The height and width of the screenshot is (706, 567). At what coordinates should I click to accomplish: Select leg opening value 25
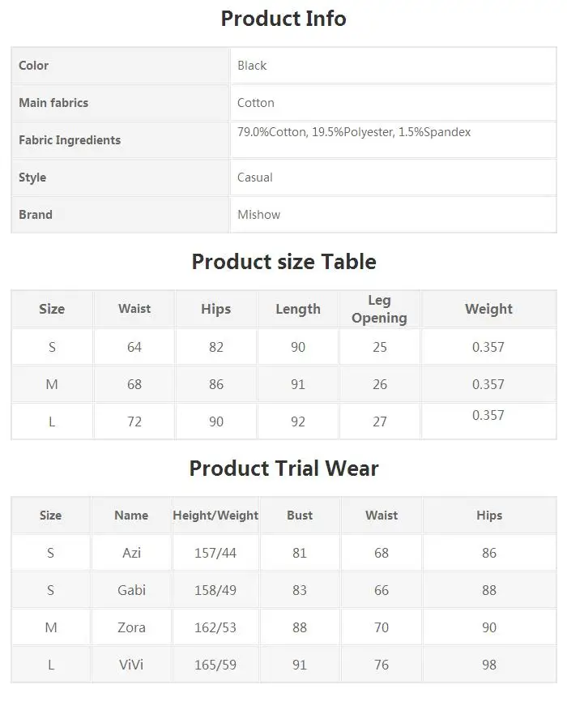[379, 347]
